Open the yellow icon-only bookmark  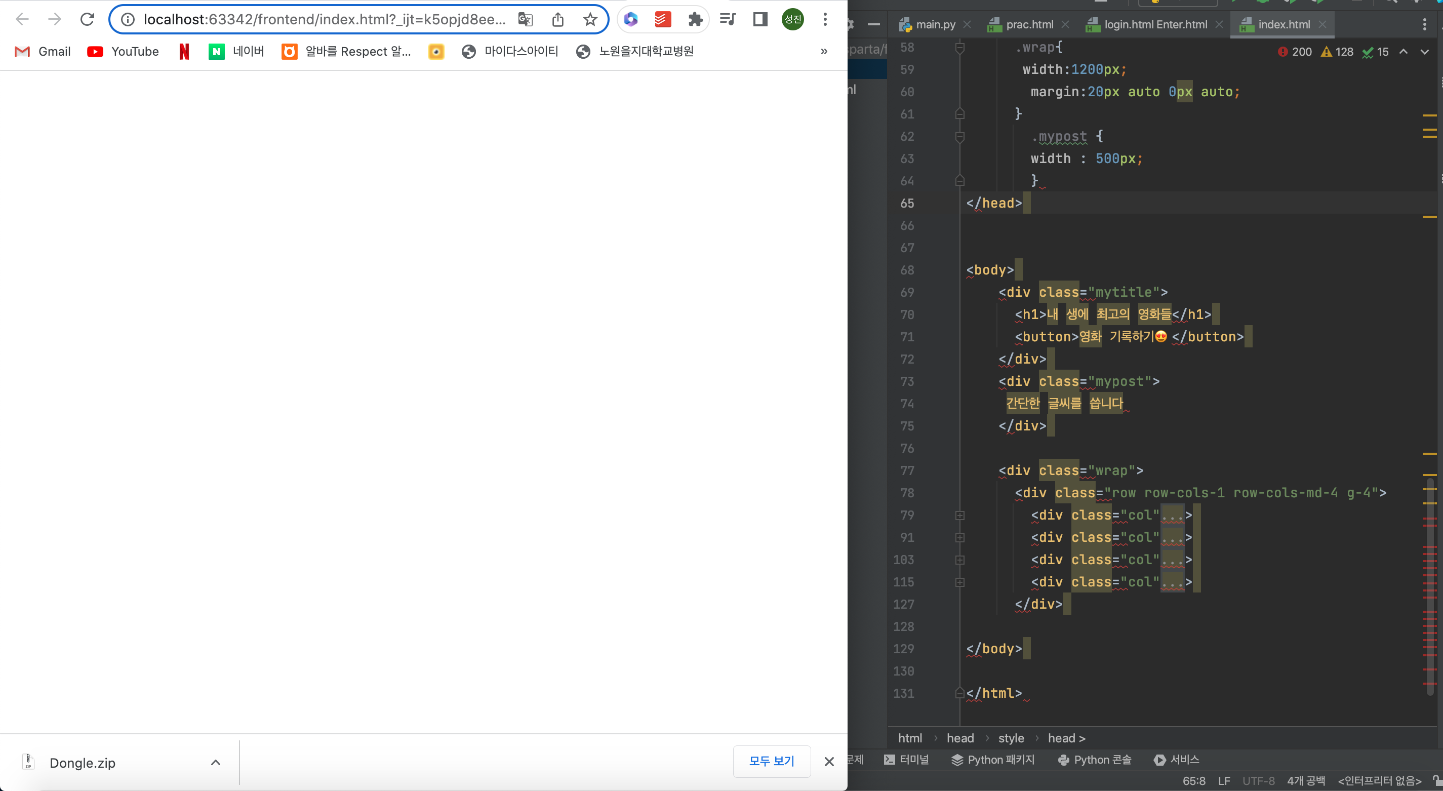click(x=436, y=52)
